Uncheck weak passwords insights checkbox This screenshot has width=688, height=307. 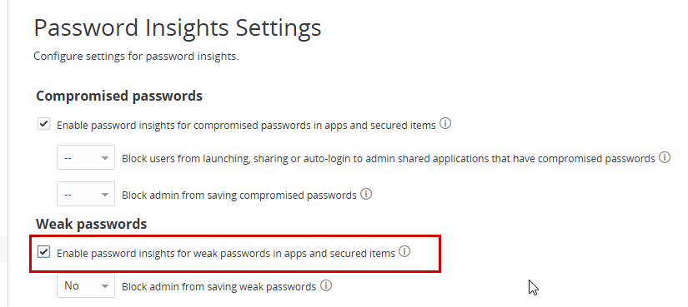44,252
